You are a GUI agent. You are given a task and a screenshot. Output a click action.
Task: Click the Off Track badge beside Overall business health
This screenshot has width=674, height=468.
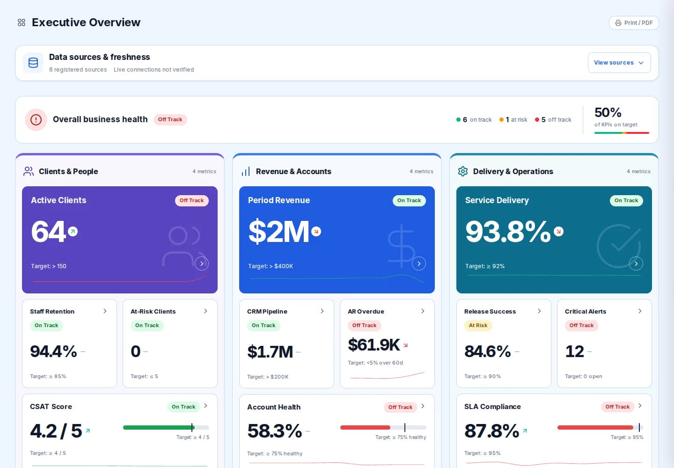[x=170, y=120]
